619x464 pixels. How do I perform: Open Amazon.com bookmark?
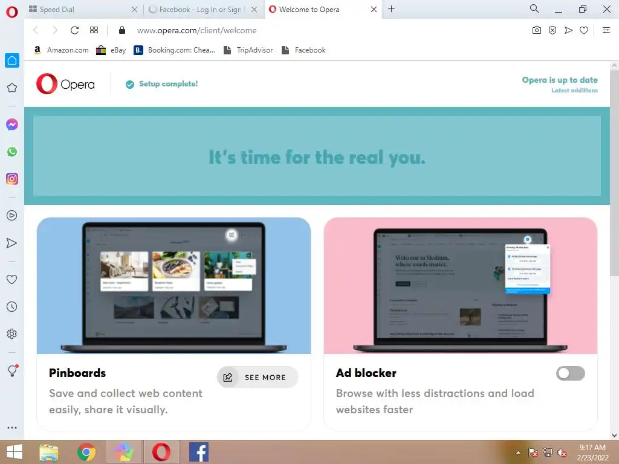pyautogui.click(x=61, y=50)
